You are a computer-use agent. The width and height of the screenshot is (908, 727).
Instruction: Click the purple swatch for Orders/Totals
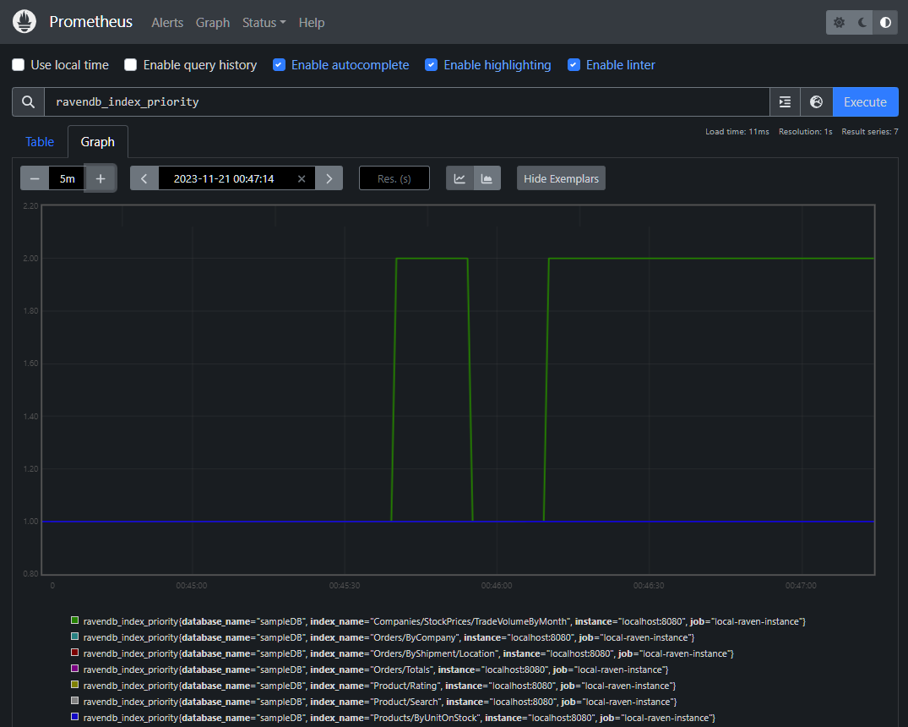click(x=74, y=669)
